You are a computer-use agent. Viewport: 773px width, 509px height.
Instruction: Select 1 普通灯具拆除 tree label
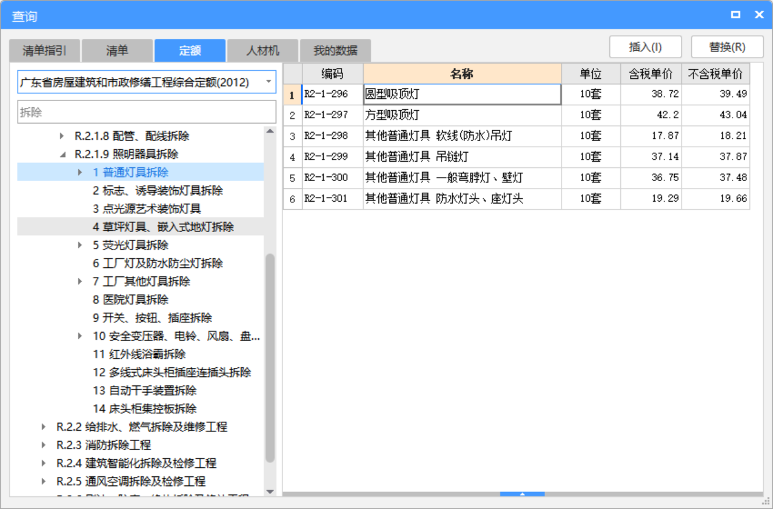pos(130,173)
